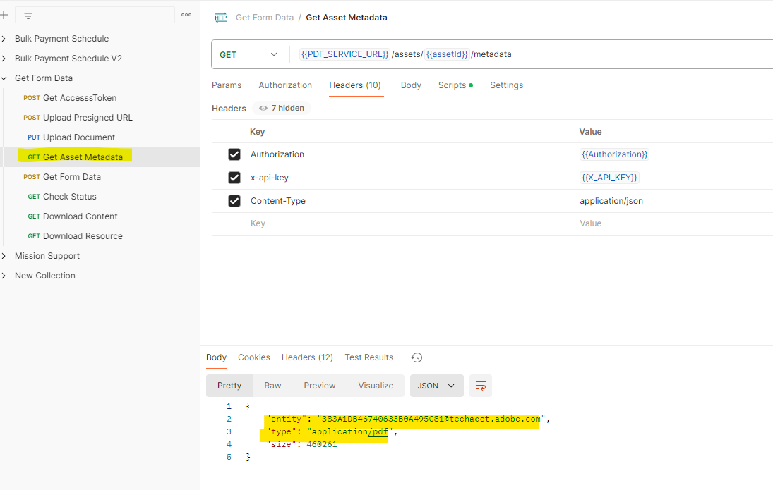The width and height of the screenshot is (773, 490).
Task: Disable the x-api-key header
Action: (234, 177)
